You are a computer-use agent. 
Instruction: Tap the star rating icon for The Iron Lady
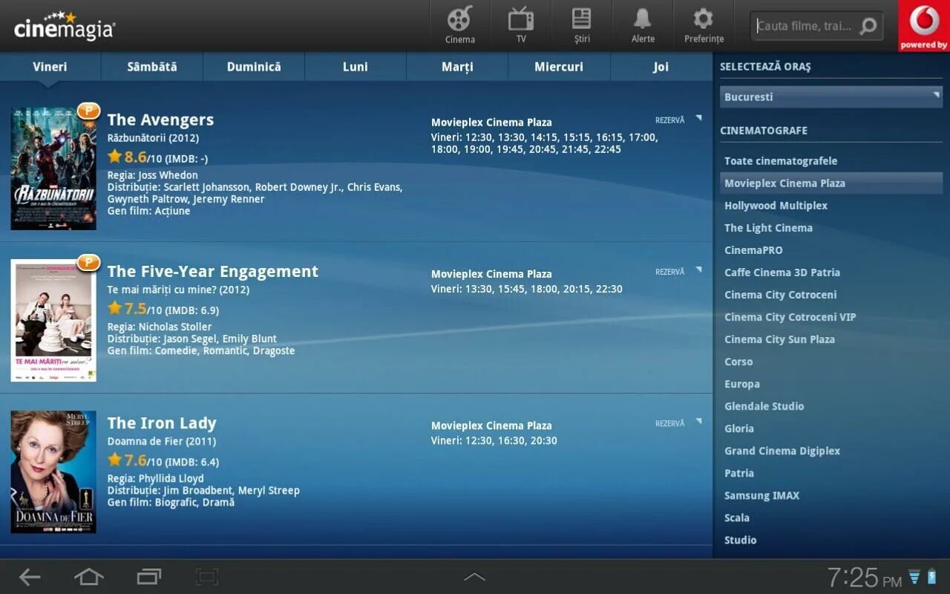(x=114, y=460)
